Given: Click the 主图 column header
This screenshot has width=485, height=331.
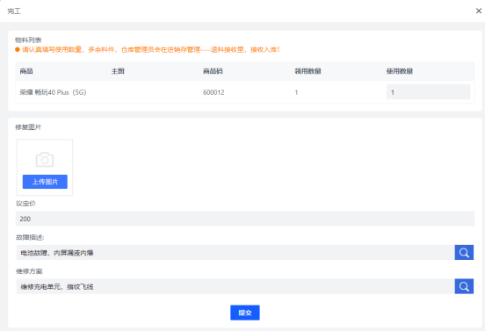Looking at the screenshot, I should tap(118, 71).
